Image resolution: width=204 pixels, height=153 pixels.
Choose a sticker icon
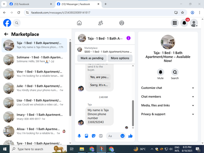tap(93, 136)
